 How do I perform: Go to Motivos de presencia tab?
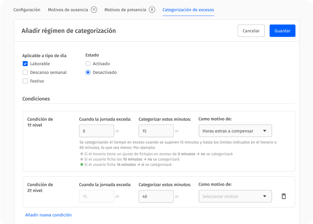coord(125,10)
